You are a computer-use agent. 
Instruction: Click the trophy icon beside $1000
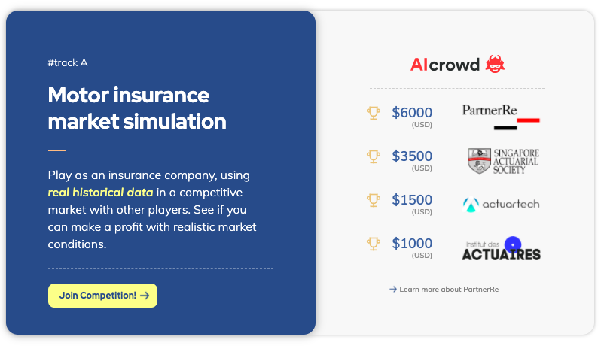pos(374,244)
